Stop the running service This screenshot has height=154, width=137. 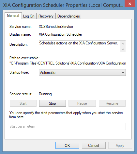tap(53, 103)
